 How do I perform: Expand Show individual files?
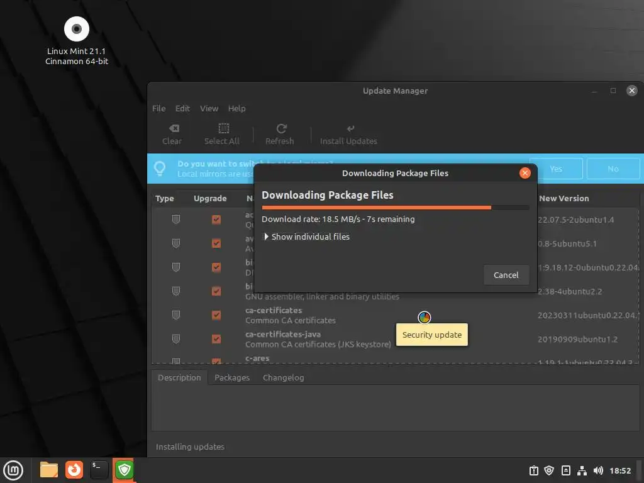[306, 236]
